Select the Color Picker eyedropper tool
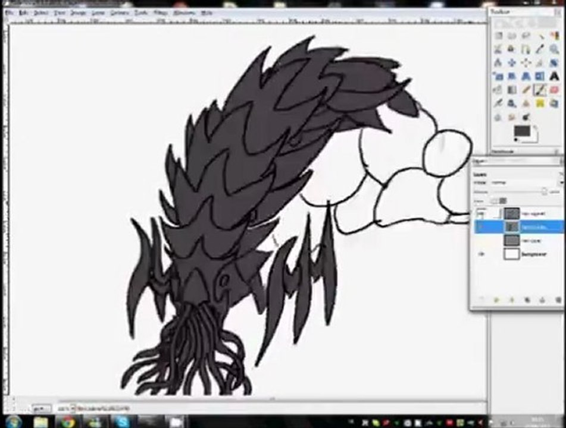Screen dimensions: 566x428 [x=540, y=49]
